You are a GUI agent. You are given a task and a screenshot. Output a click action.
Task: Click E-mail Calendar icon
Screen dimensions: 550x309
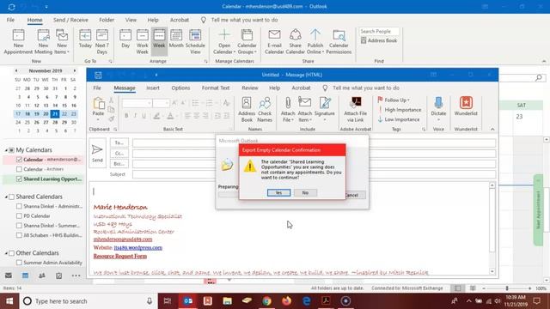pyautogui.click(x=274, y=42)
